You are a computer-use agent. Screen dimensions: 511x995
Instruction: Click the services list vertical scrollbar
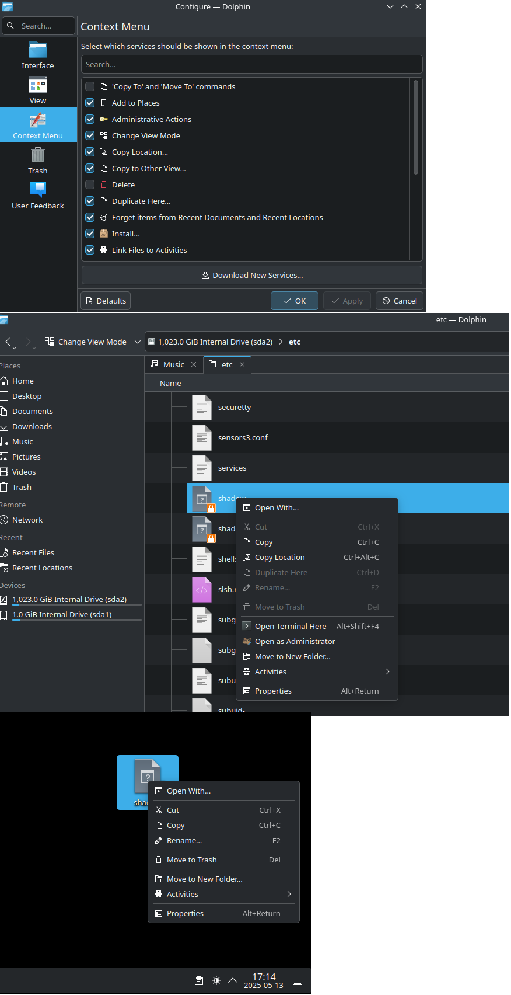[416, 127]
